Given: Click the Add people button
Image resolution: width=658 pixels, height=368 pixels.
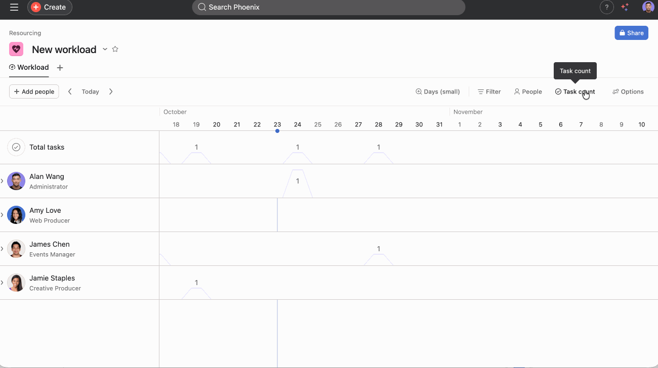Looking at the screenshot, I should [x=34, y=91].
